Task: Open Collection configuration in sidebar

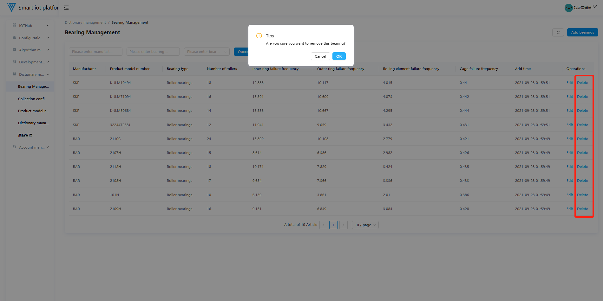Action: click(30, 99)
